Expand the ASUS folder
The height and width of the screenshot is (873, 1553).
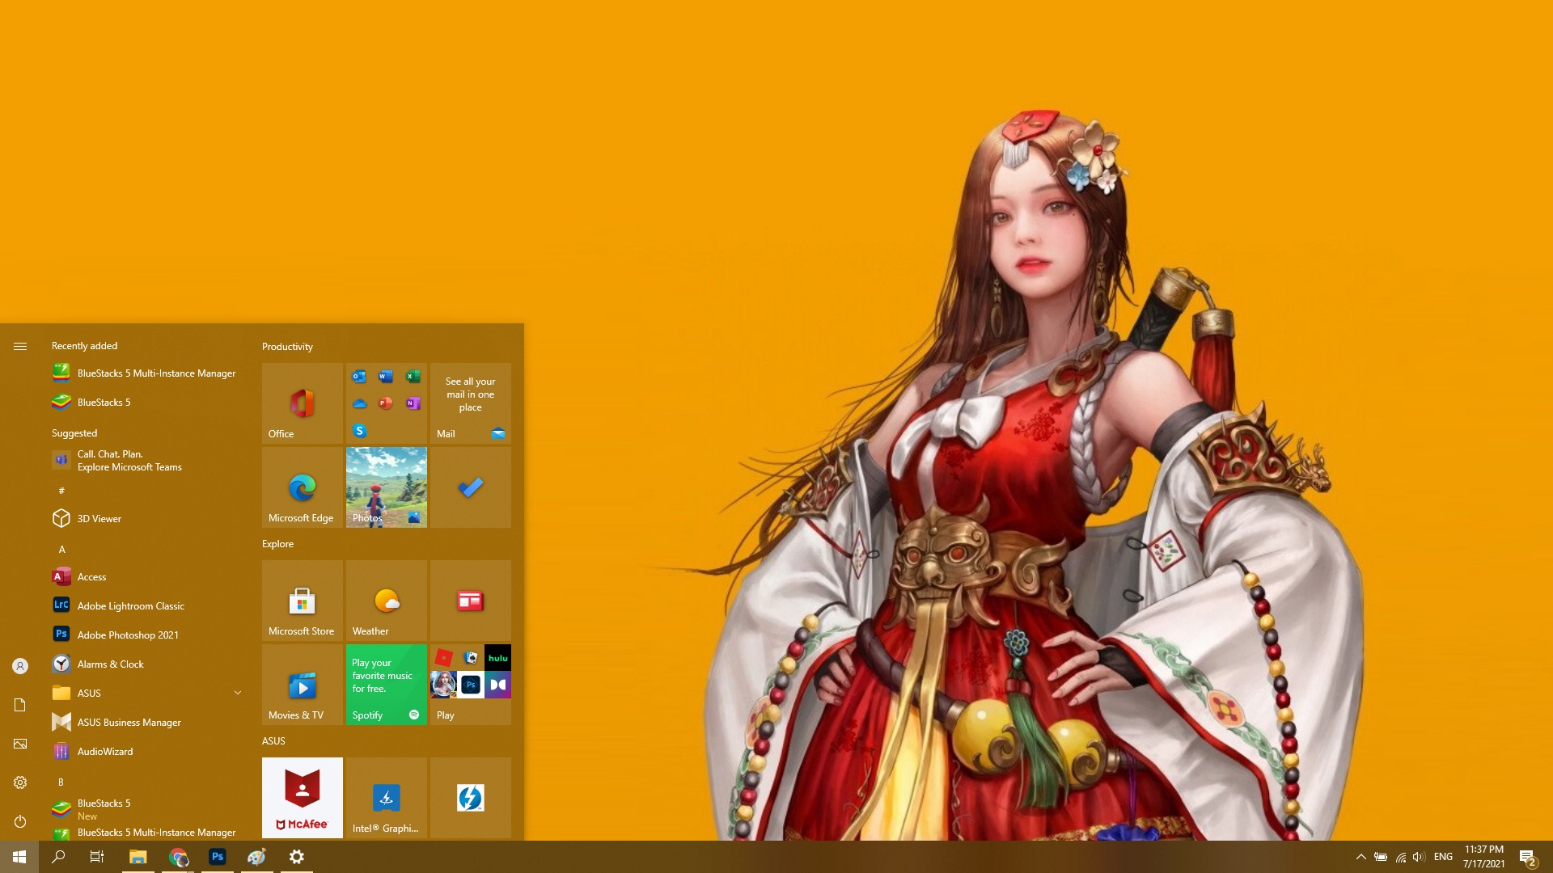pyautogui.click(x=147, y=694)
